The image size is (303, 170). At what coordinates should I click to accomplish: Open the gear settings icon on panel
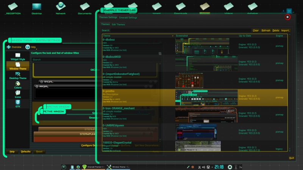click(x=230, y=167)
